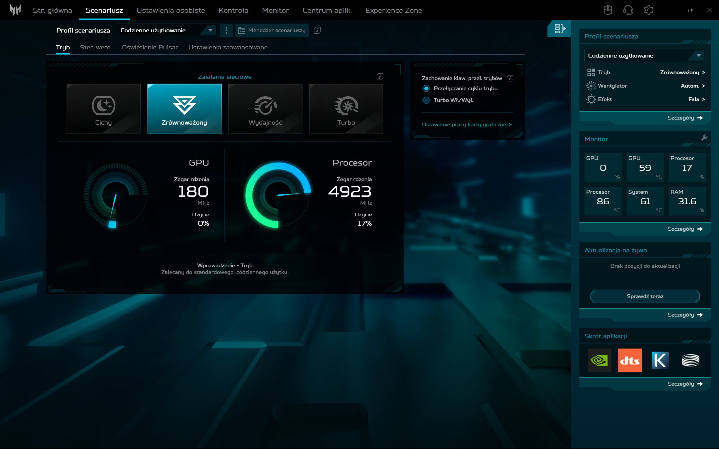Open the Kontrola menu tab
This screenshot has width=719, height=449.
233,10
